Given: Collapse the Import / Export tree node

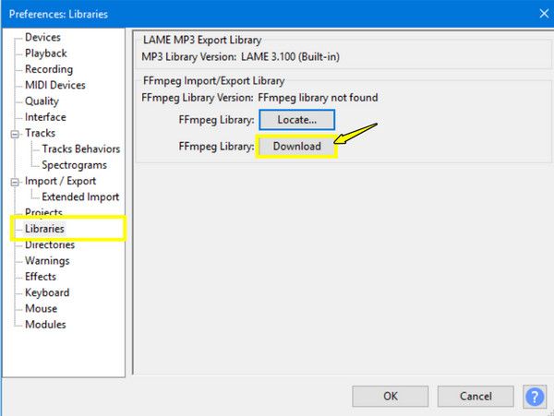Looking at the screenshot, I should 15,182.
